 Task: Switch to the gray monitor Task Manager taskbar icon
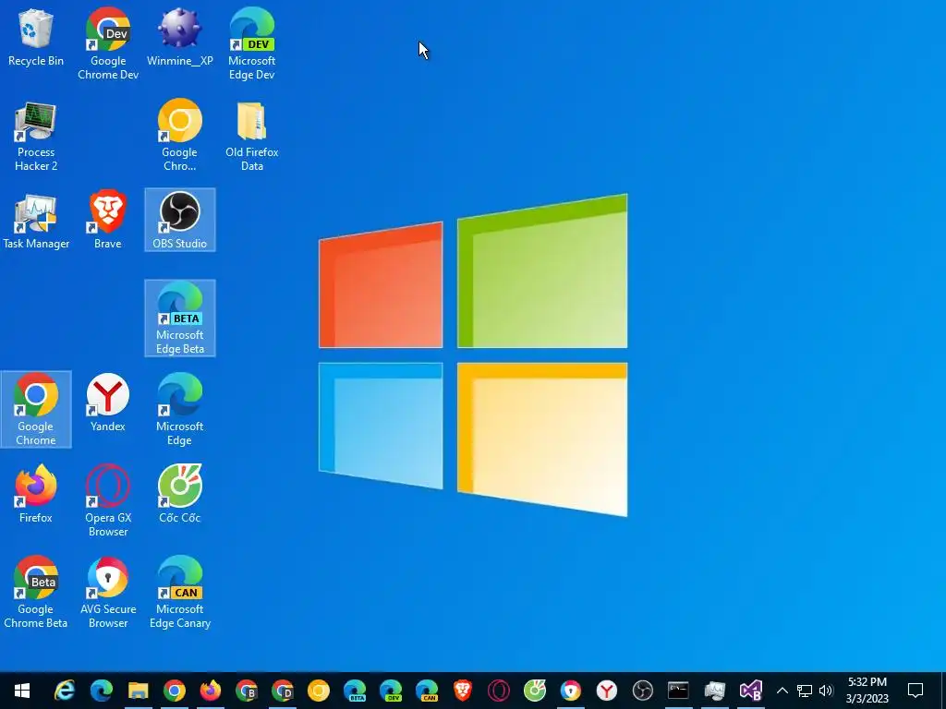tap(715, 691)
